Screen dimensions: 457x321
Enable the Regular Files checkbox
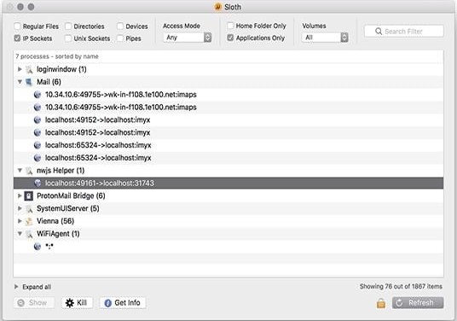(17, 26)
